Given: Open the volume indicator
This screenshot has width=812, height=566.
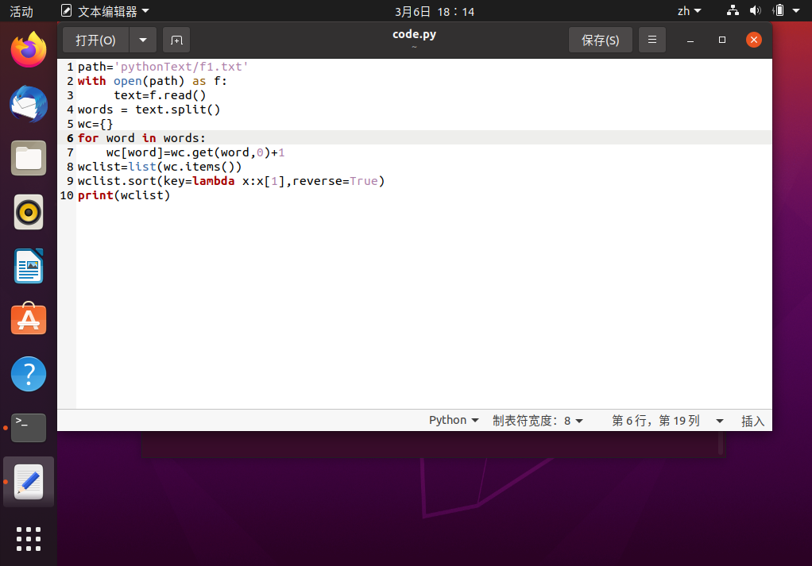Looking at the screenshot, I should coord(756,10).
